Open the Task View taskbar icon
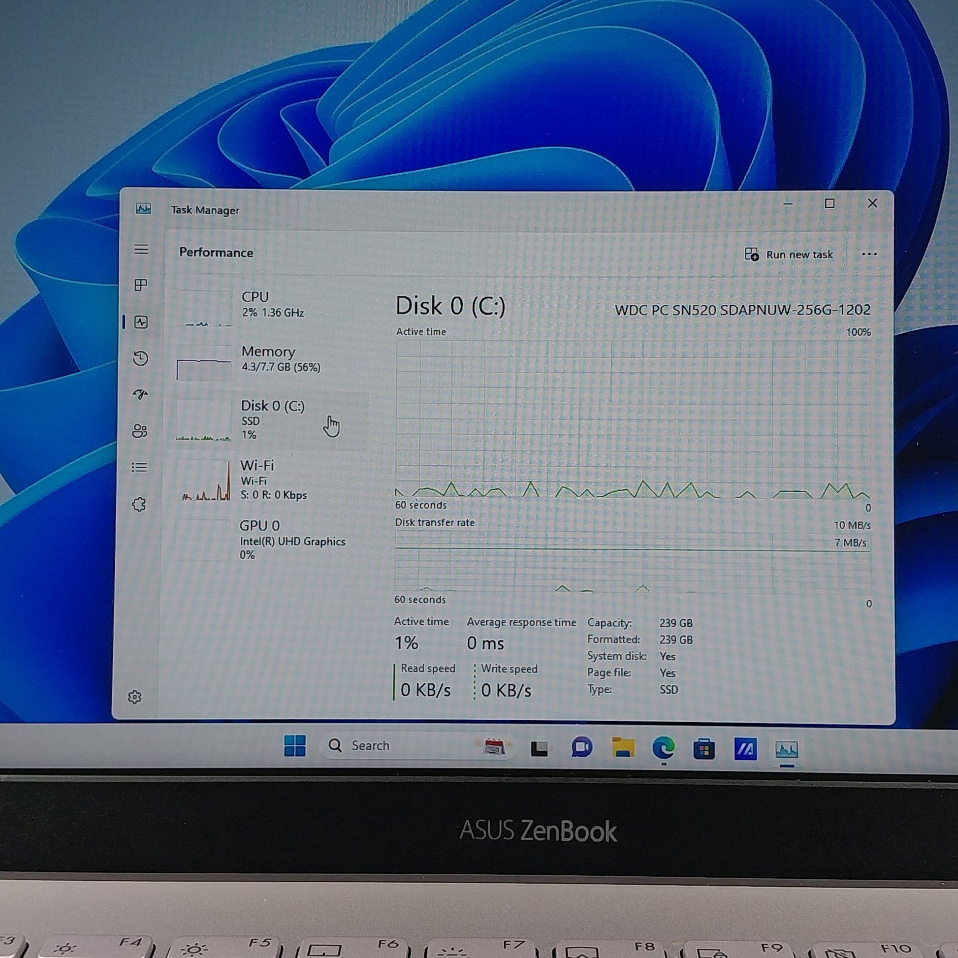Image resolution: width=958 pixels, height=958 pixels. click(539, 748)
